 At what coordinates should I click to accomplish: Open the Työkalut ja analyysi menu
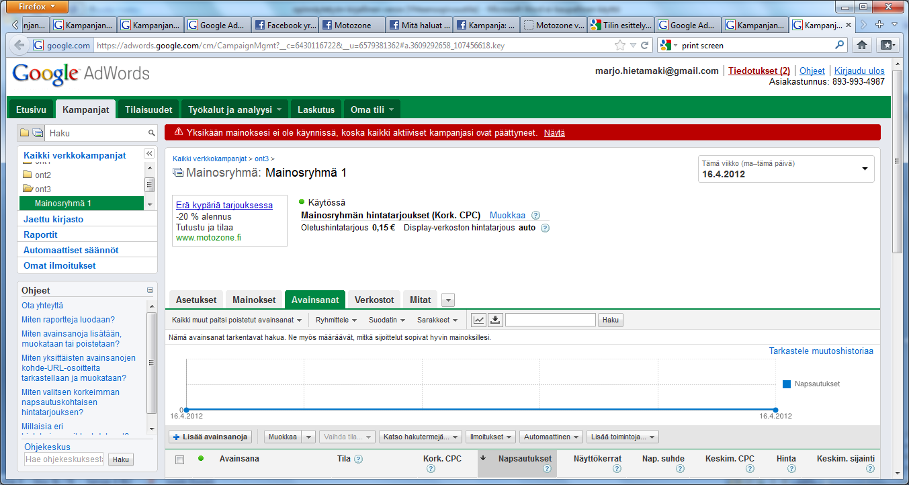coord(234,109)
